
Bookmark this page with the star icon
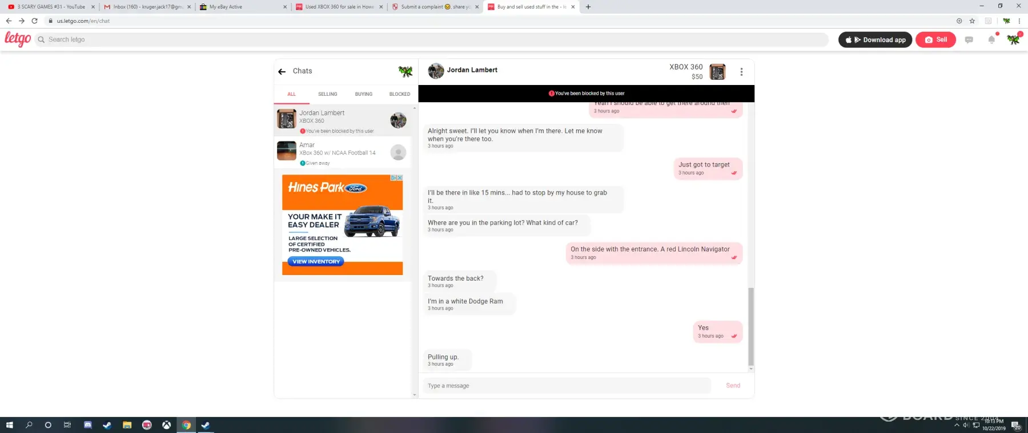point(972,21)
